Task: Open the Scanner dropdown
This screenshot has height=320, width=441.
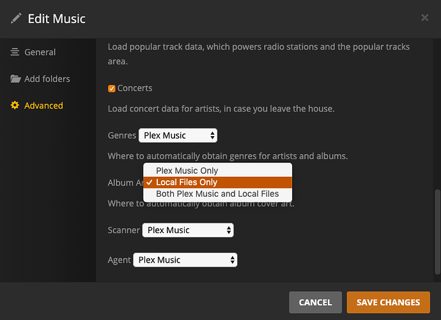Action: (188, 230)
